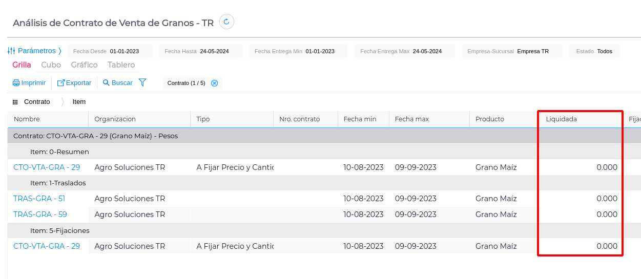Image resolution: width=641 pixels, height=279 pixels.
Task: Open the Parámetros sliders icon
Action: pyautogui.click(x=11, y=51)
